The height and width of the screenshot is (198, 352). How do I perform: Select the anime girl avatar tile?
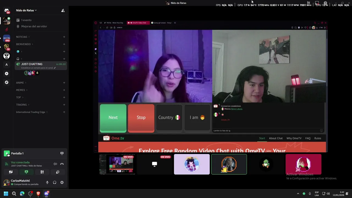pos(192,164)
